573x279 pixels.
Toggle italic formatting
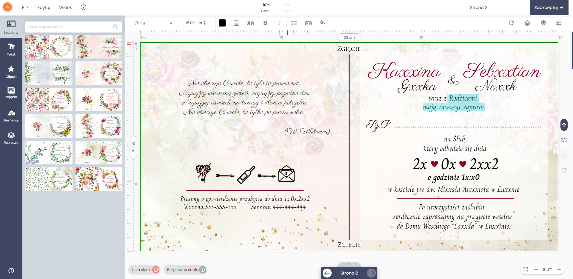point(279,23)
